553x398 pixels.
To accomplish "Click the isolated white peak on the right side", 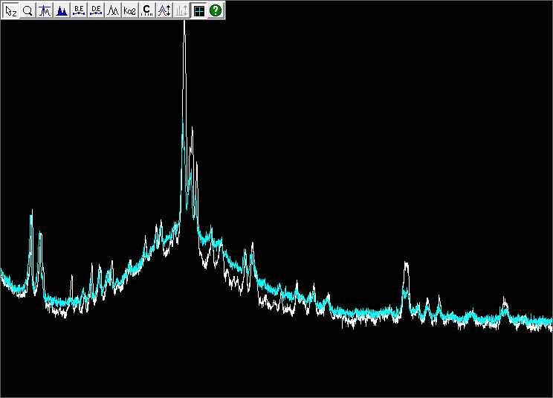I will (x=406, y=264).
